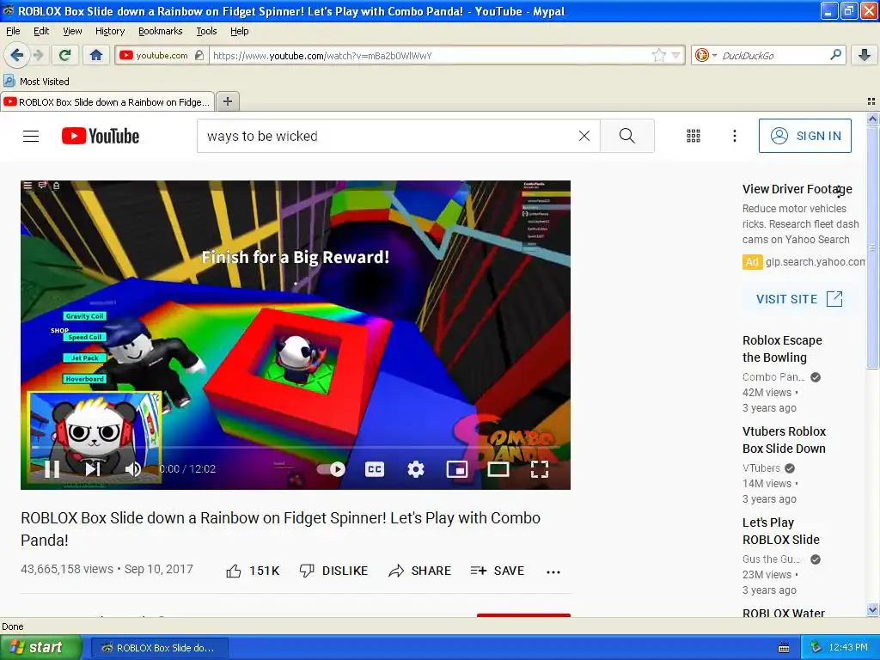880x660 pixels.
Task: Click the tray on-screen keyboard icon
Action: [784, 648]
